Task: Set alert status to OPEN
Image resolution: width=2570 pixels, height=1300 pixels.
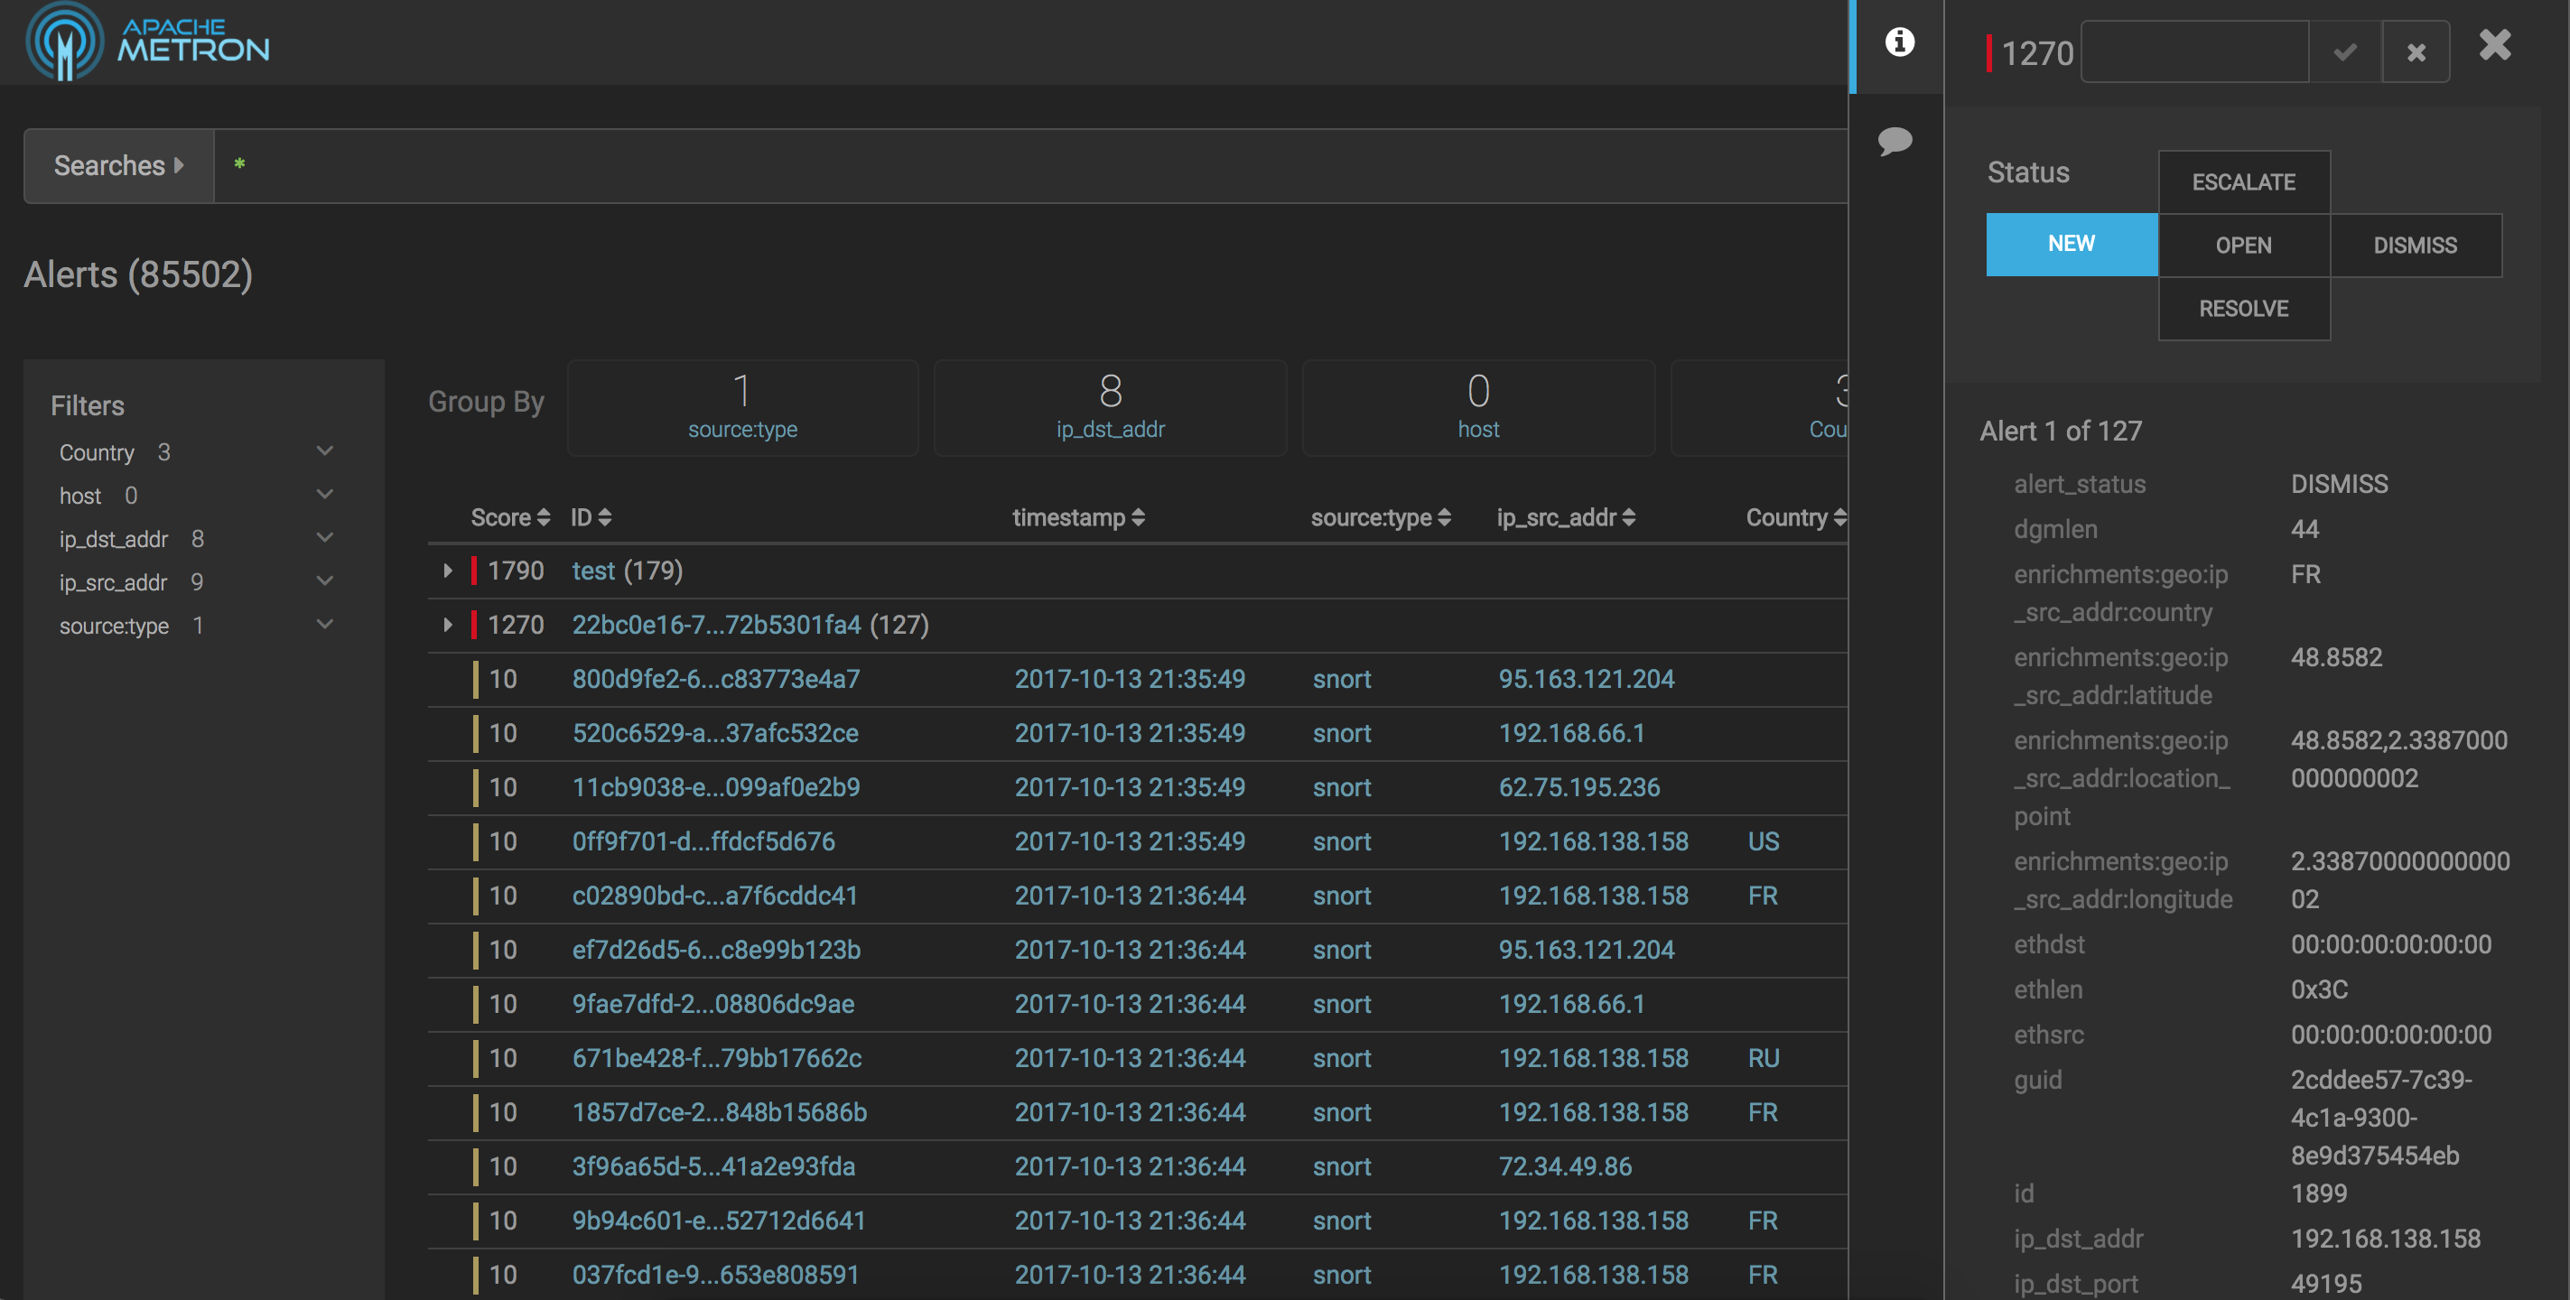Action: coord(2243,246)
